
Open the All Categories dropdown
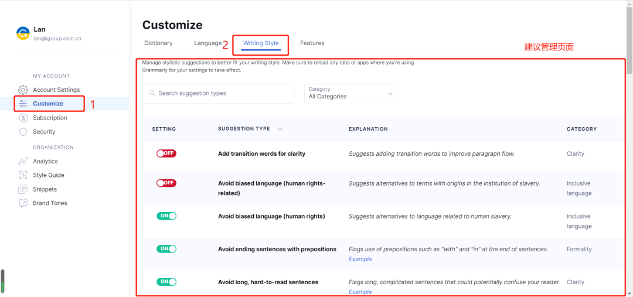click(350, 94)
